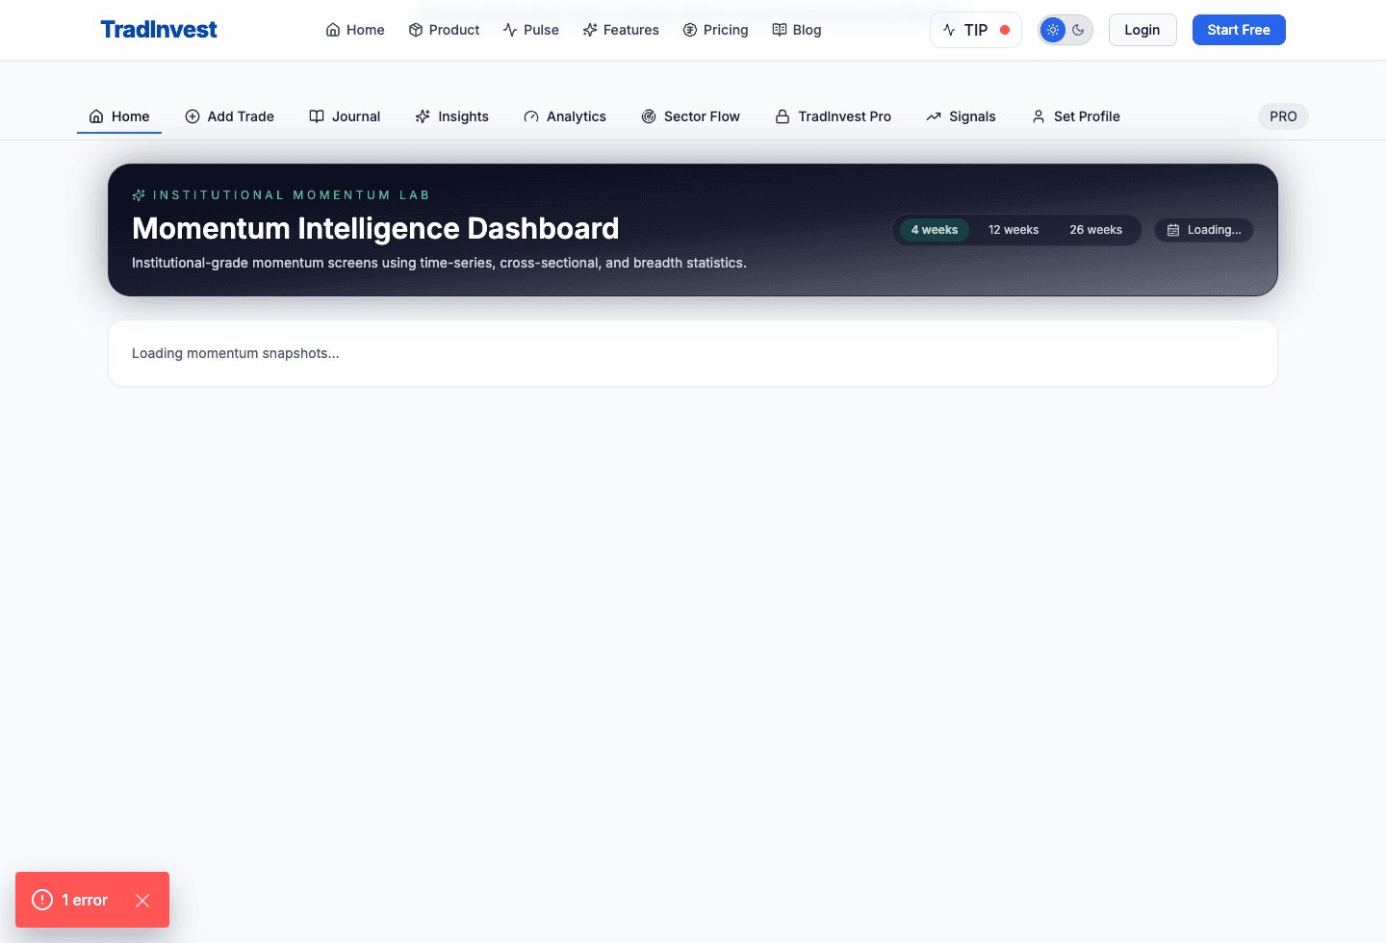Toggle the TIP indicator pill
Screen dimensions: 1386x943
(x=975, y=30)
